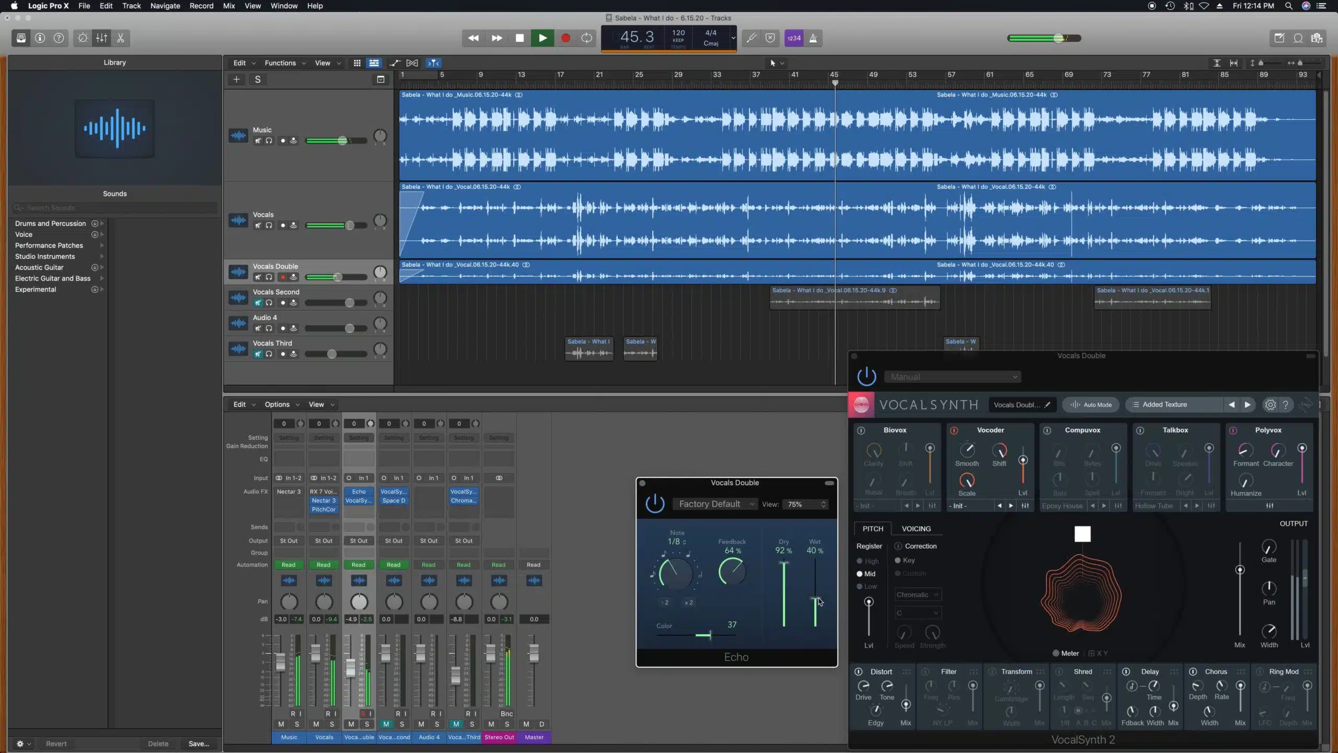Open the tuner icon in control bar
This screenshot has width=1338, height=753.
[752, 38]
